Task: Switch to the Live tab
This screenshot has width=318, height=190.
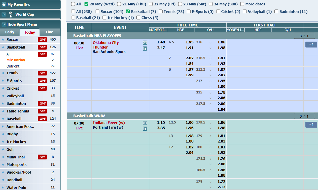Action: point(50,32)
